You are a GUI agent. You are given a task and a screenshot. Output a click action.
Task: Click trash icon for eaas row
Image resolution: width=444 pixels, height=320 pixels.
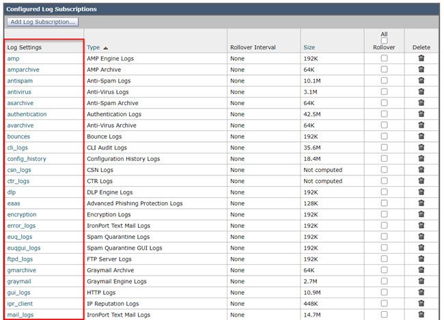click(x=421, y=203)
